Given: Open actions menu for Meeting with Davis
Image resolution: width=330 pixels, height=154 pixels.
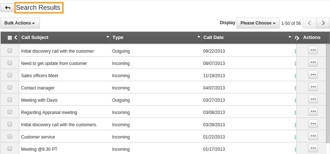Looking at the screenshot, I should (313, 99).
